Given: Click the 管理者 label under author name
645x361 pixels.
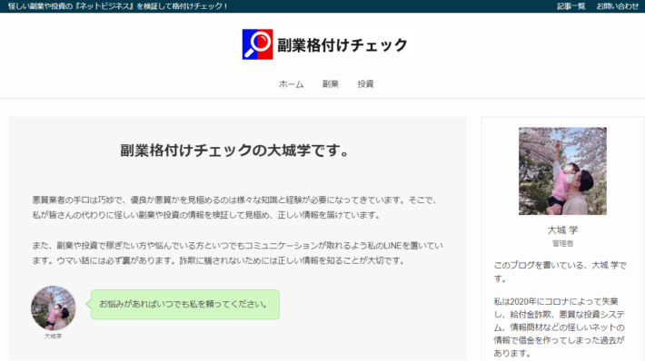Looking at the screenshot, I should coord(562,244).
